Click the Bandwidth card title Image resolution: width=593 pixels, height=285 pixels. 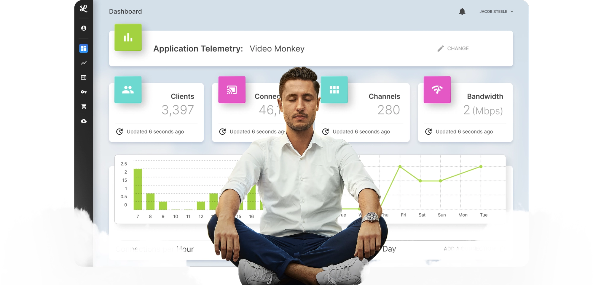coord(485,96)
